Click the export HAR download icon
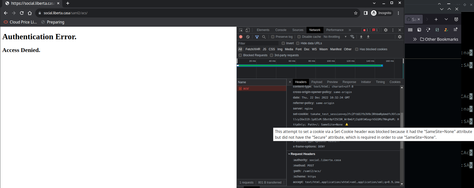 [x=368, y=37]
